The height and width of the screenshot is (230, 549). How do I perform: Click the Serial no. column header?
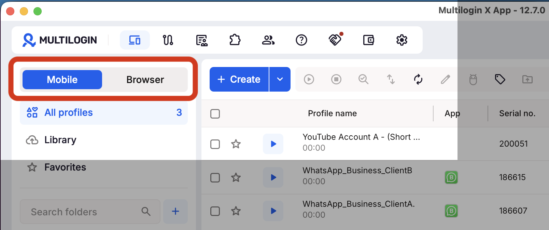517,113
